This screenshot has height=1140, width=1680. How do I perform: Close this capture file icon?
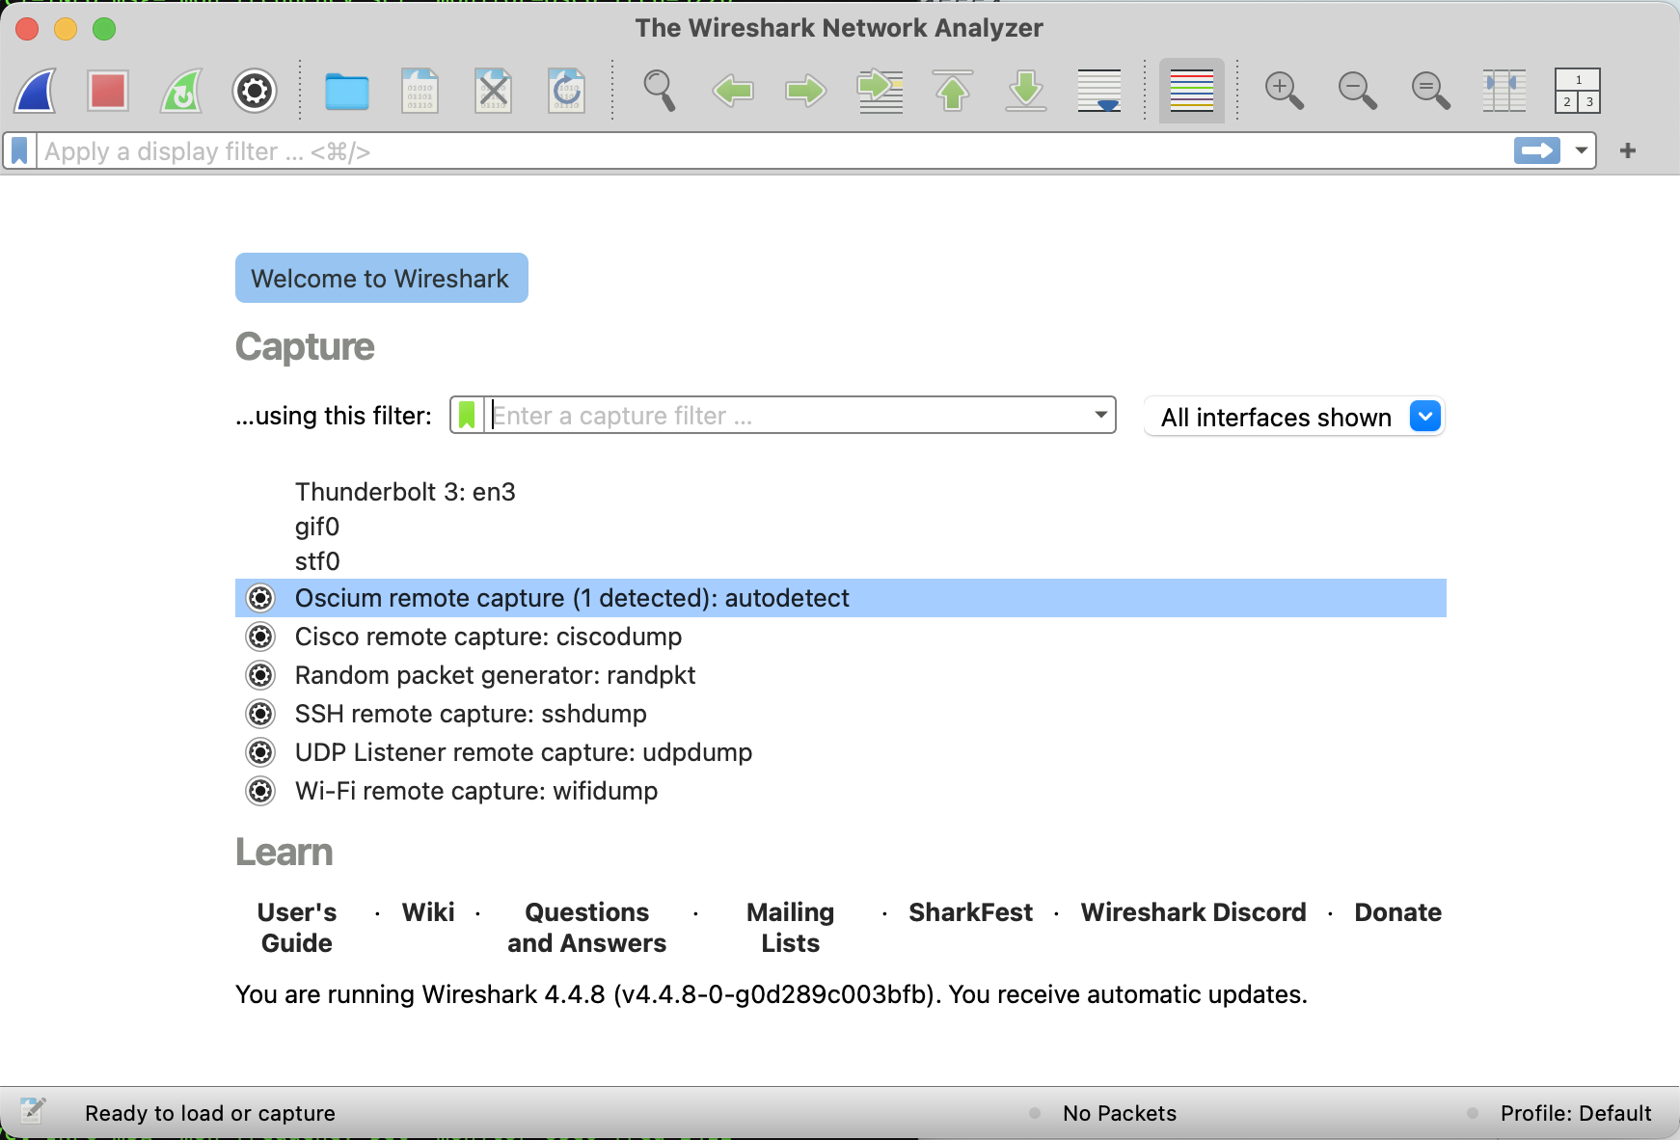click(x=493, y=91)
